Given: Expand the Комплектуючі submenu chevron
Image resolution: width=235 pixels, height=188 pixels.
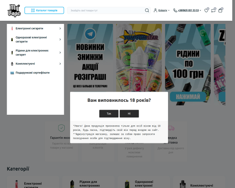Looking at the screenshot, I should pyautogui.click(x=60, y=64).
